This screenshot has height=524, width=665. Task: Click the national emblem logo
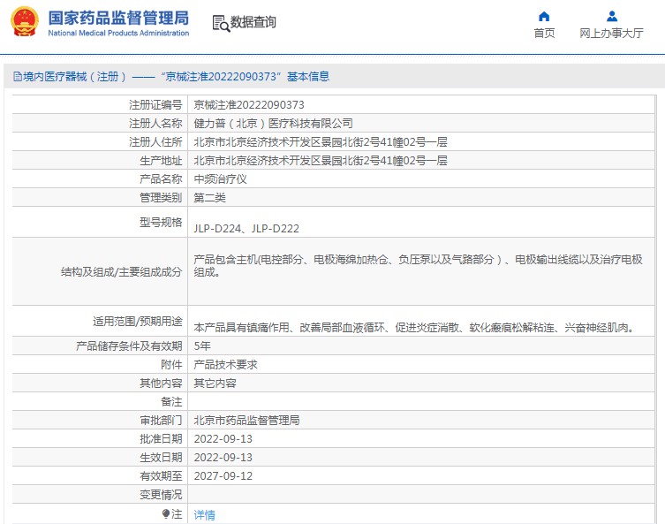tap(25, 21)
